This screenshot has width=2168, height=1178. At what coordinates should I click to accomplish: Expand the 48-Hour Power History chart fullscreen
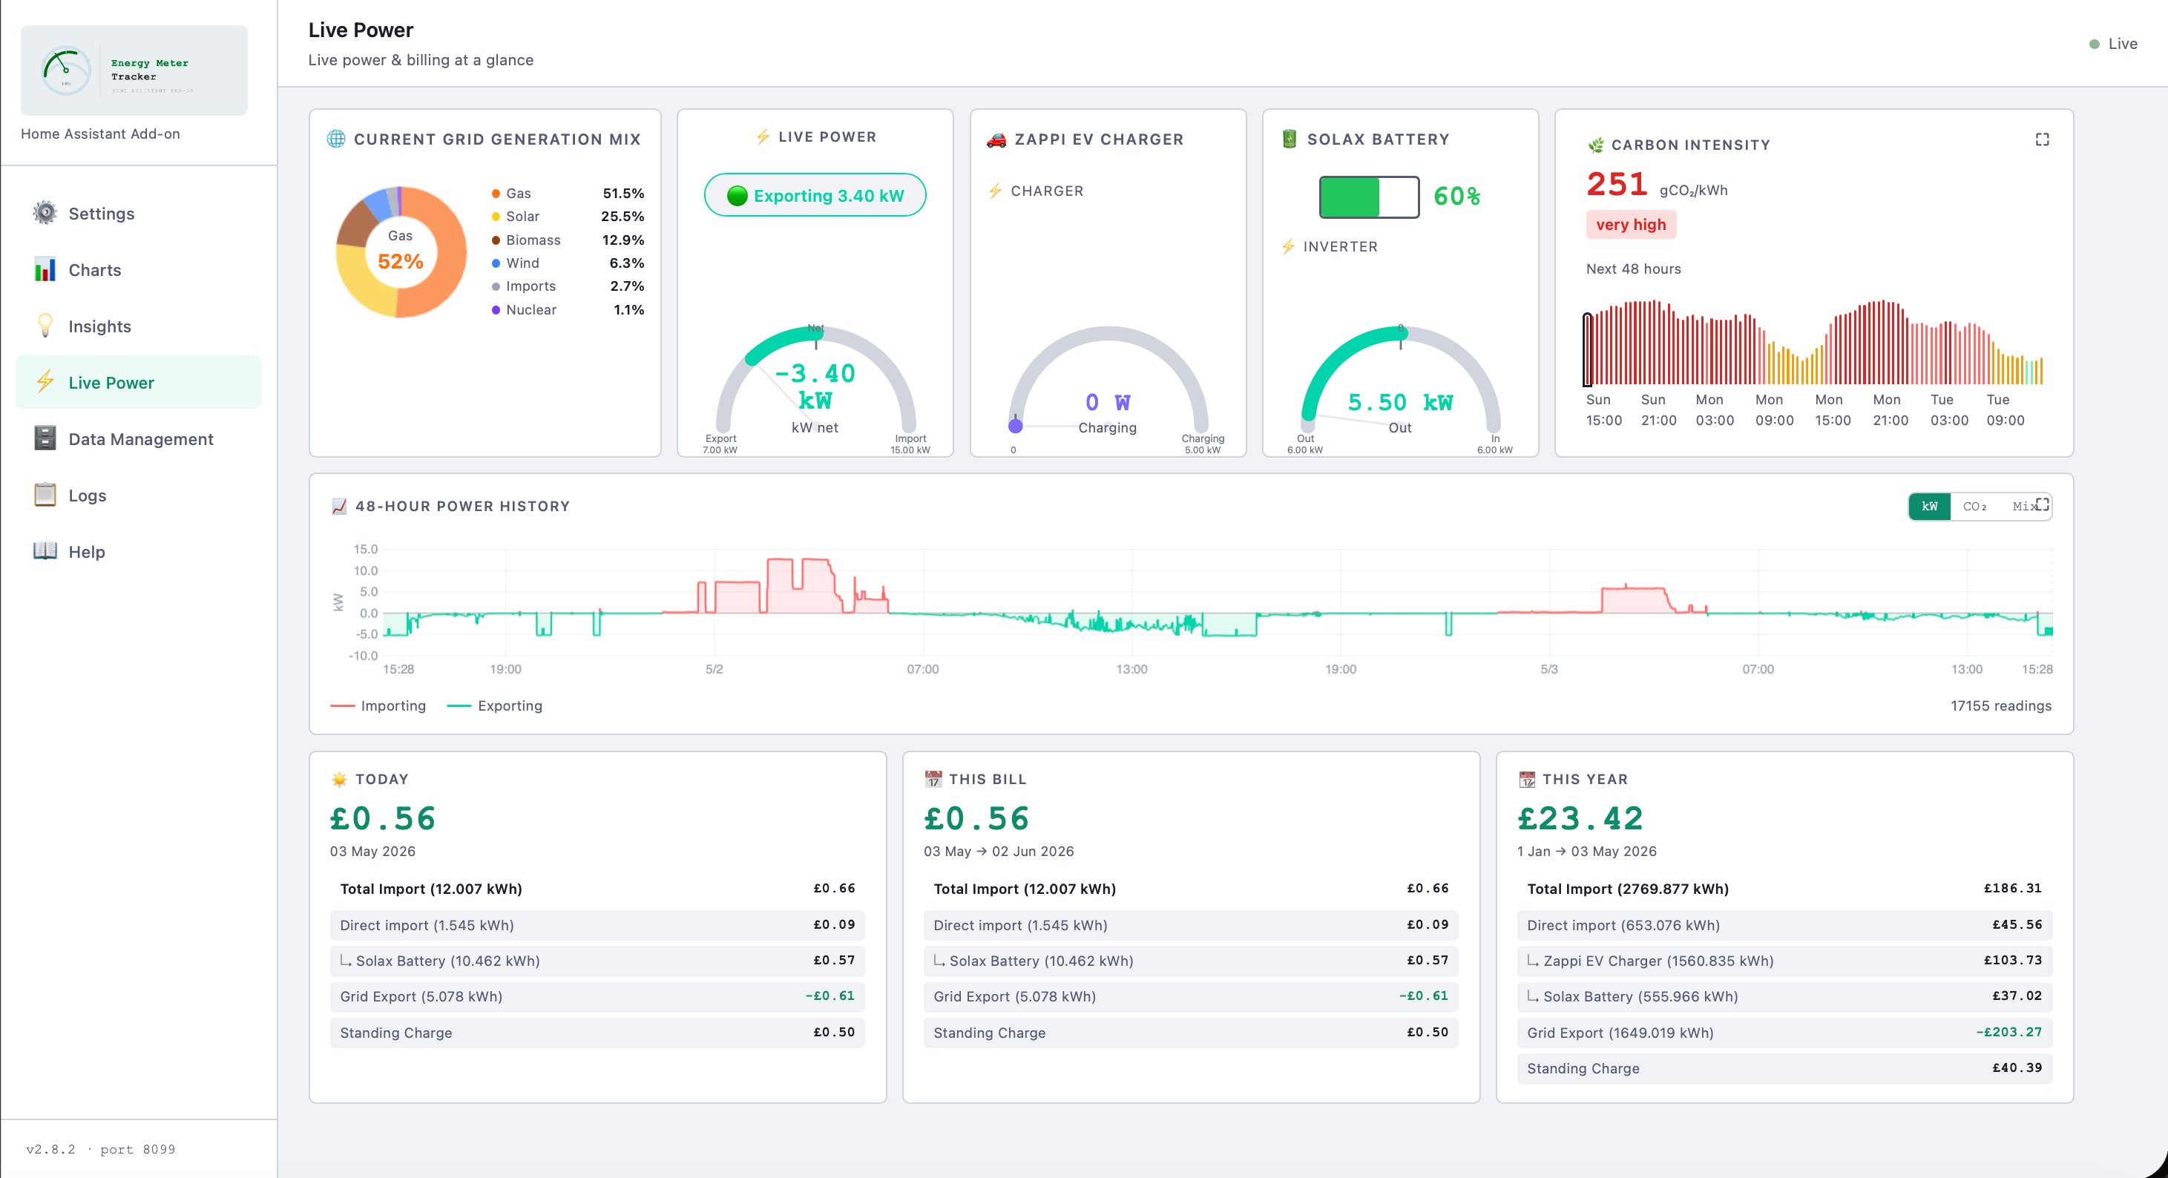point(2043,504)
